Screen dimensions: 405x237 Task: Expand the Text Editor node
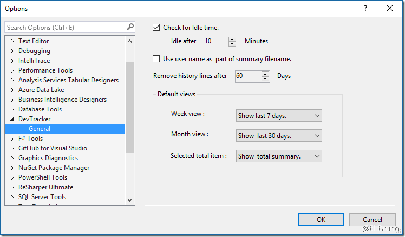click(x=12, y=41)
